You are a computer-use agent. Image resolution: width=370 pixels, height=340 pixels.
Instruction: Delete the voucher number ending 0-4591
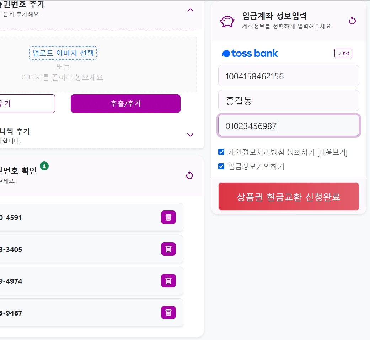pyautogui.click(x=168, y=217)
